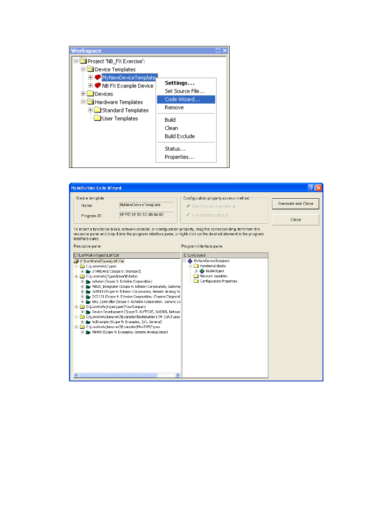This screenshot has height=507, width=392.
Task: Click resource pane horizontal scrollbar thumb
Action: coord(118,375)
